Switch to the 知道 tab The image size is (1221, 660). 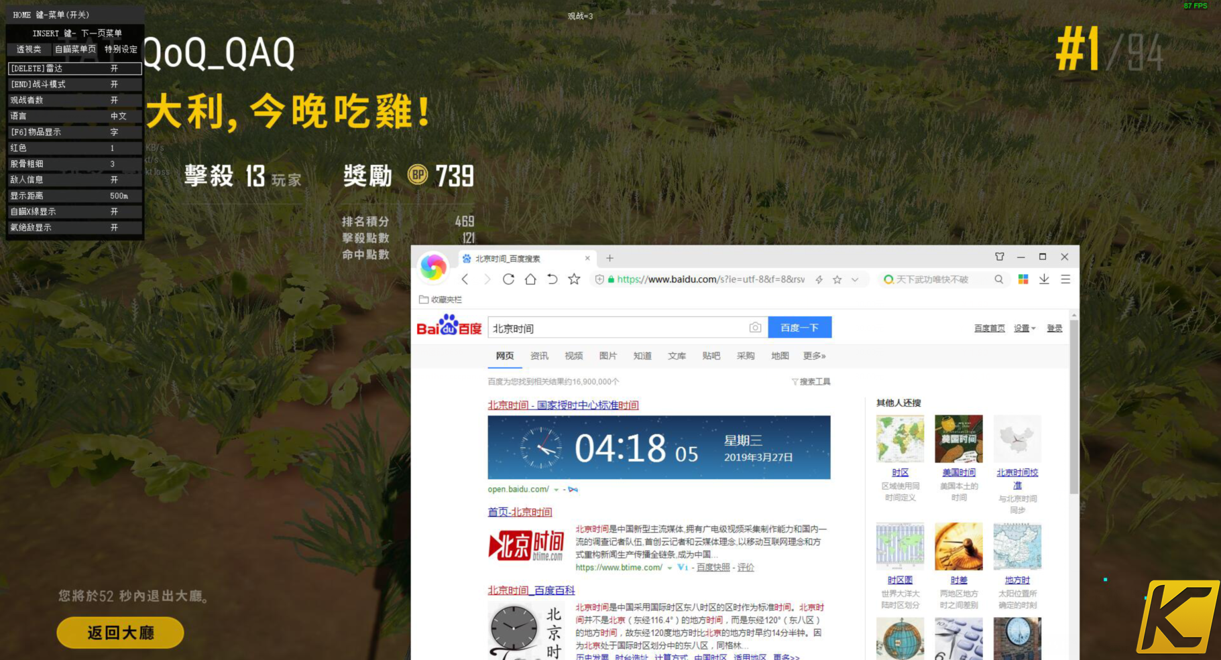(642, 356)
